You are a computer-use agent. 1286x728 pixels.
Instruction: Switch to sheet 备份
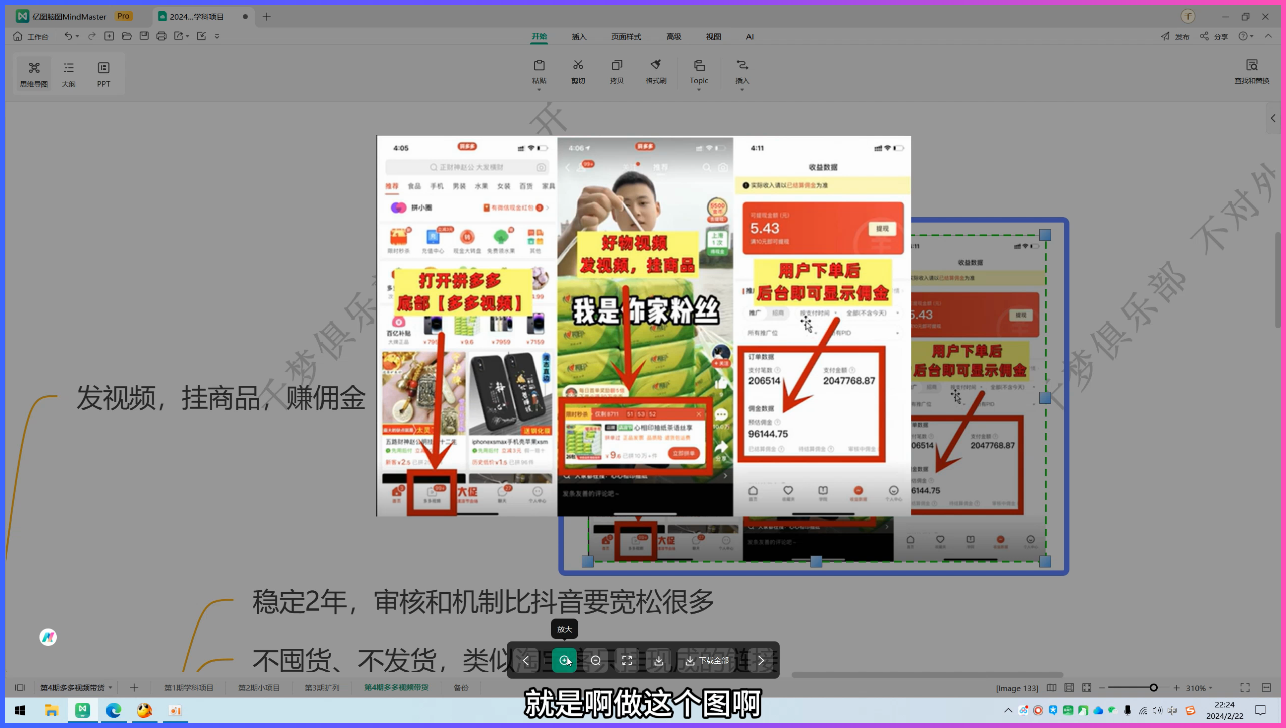[x=461, y=688]
